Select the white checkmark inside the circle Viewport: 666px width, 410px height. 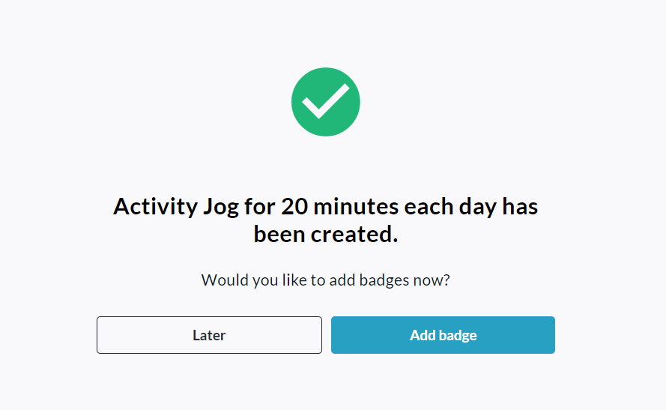(x=325, y=100)
